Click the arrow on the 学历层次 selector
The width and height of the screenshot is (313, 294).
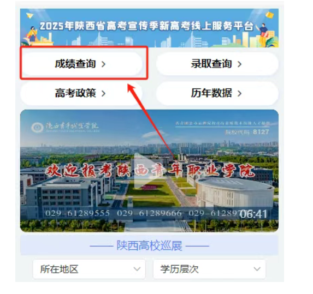[x=257, y=269]
